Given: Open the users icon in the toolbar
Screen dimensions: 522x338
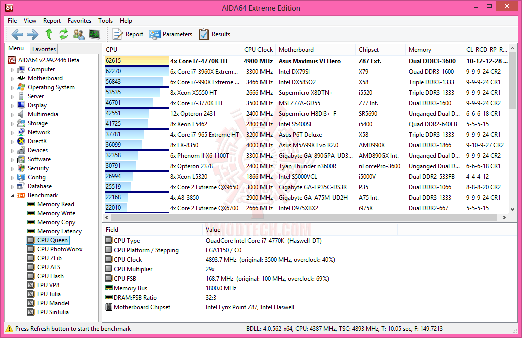Looking at the screenshot, I should pyautogui.click(x=79, y=34).
